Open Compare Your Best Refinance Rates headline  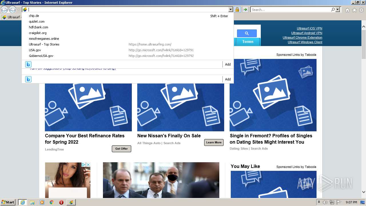click(x=85, y=139)
